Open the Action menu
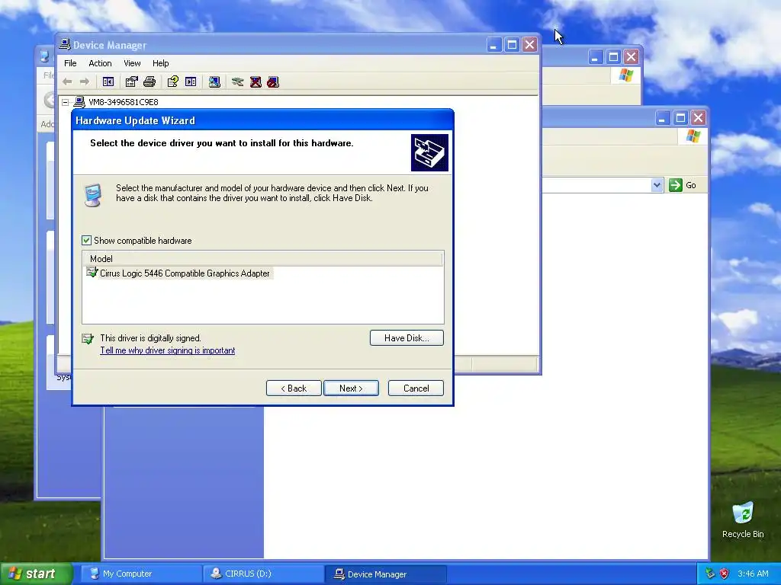The height and width of the screenshot is (585, 781). 100,63
